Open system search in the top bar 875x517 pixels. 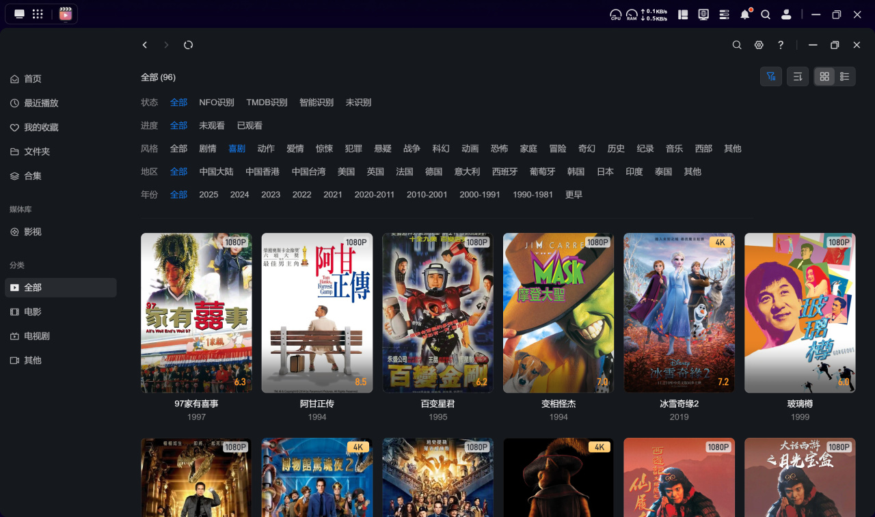[766, 14]
